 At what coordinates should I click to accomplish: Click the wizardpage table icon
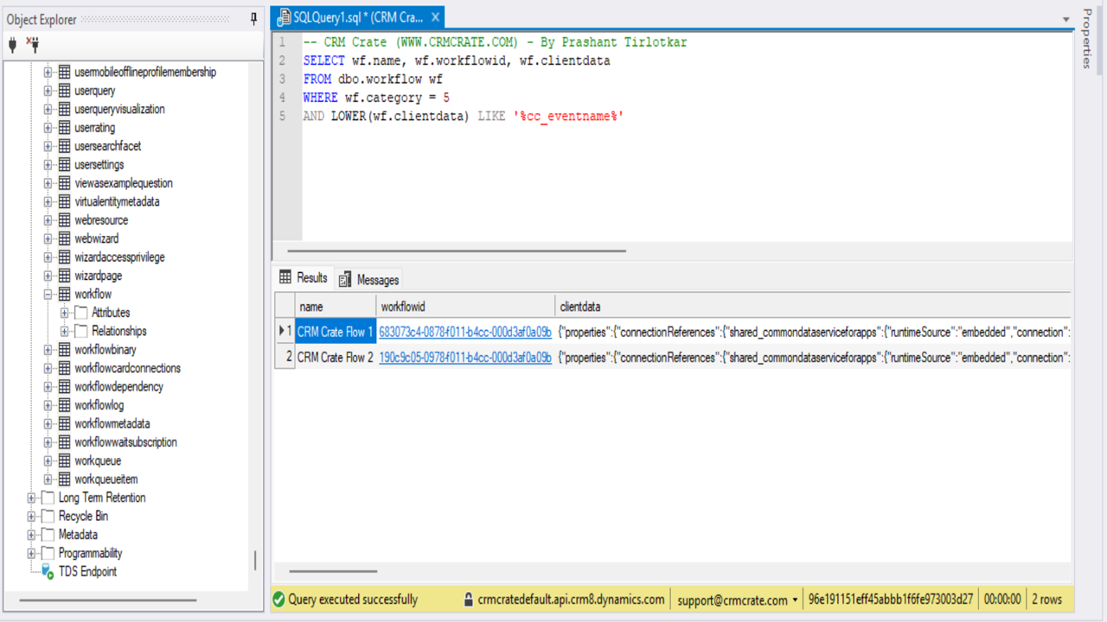(x=64, y=276)
